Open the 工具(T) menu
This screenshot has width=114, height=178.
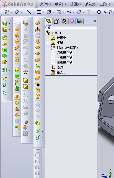click(105, 4)
